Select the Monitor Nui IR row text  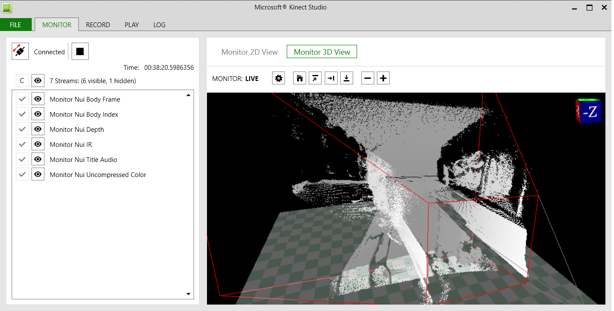71,144
